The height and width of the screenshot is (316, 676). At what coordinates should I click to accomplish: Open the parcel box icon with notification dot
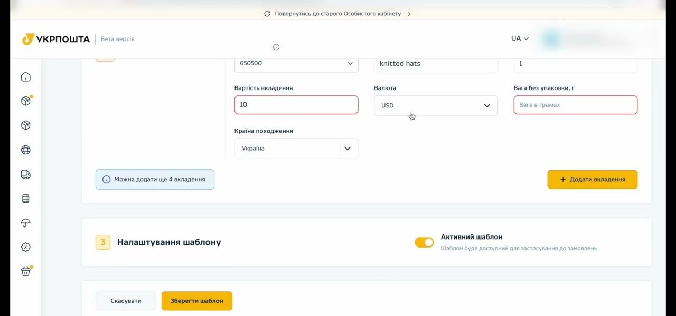point(26,101)
